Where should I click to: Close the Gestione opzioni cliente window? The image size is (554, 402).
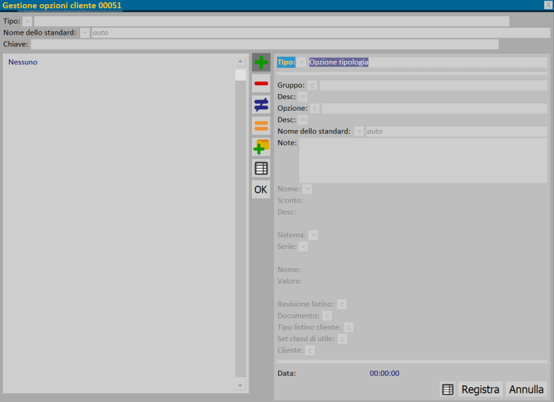(x=548, y=5)
